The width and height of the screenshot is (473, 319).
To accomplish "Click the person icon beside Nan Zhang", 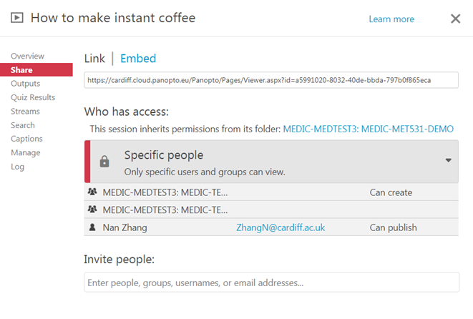I will tap(92, 227).
